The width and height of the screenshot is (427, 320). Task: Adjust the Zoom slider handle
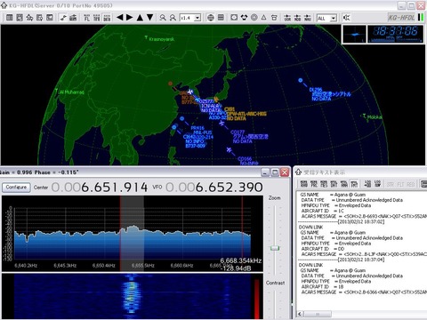275,248
